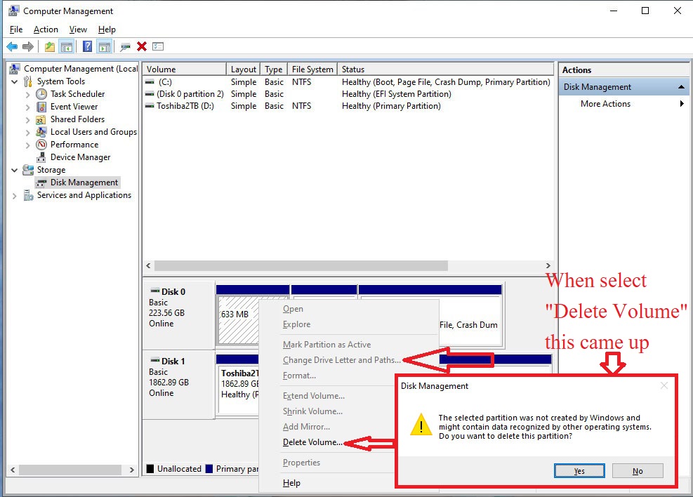The width and height of the screenshot is (693, 497).
Task: Choose Format from the context menu
Action: tap(300, 376)
